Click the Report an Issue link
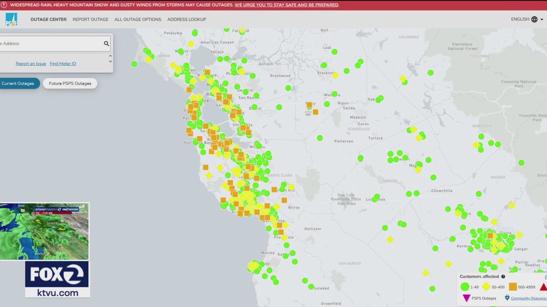This screenshot has width=547, height=307. (31, 64)
